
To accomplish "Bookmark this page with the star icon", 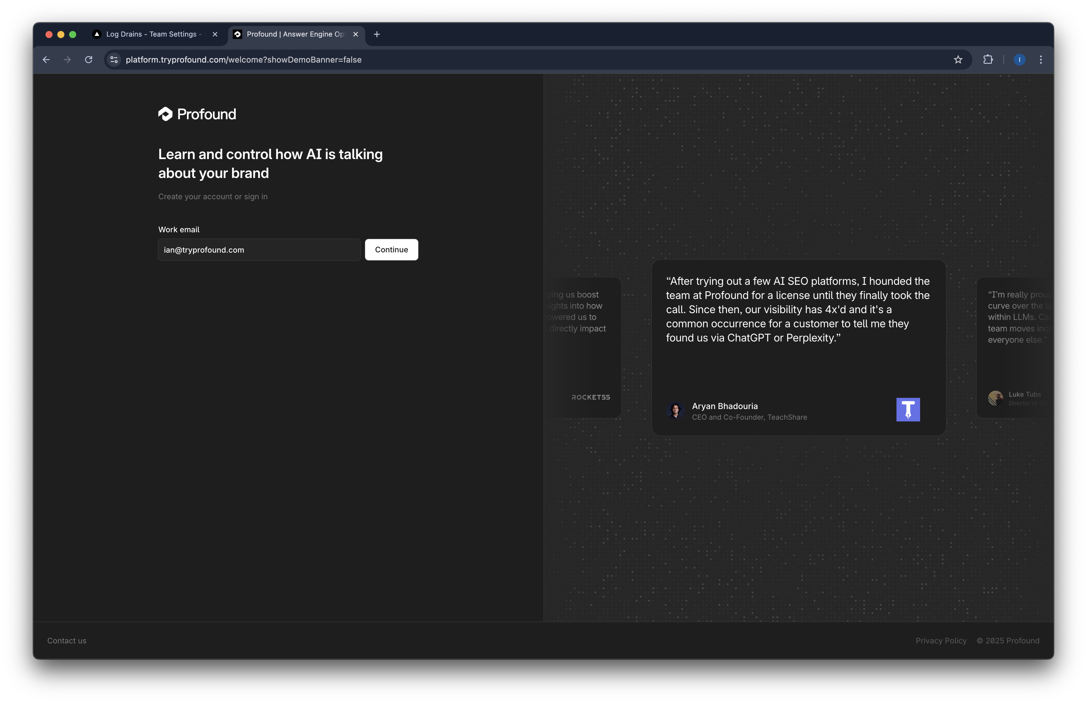I will tap(958, 60).
